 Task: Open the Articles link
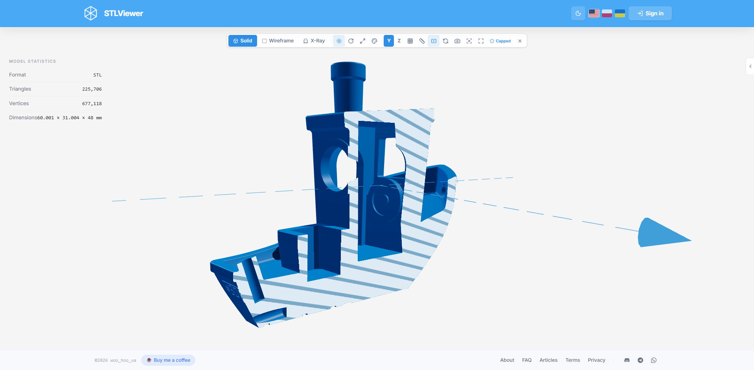548,360
